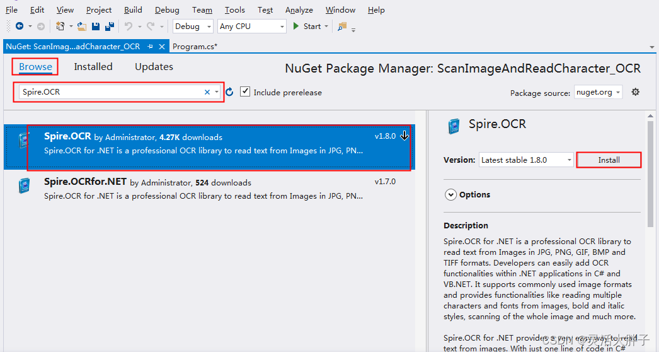Open the Build menu
Viewport: 659px width, 352px height.
pyautogui.click(x=133, y=9)
